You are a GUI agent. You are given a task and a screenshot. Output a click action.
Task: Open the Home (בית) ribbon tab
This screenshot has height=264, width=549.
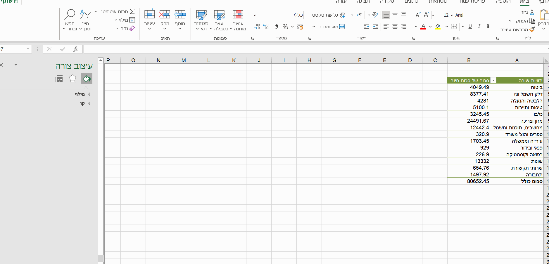524,2
